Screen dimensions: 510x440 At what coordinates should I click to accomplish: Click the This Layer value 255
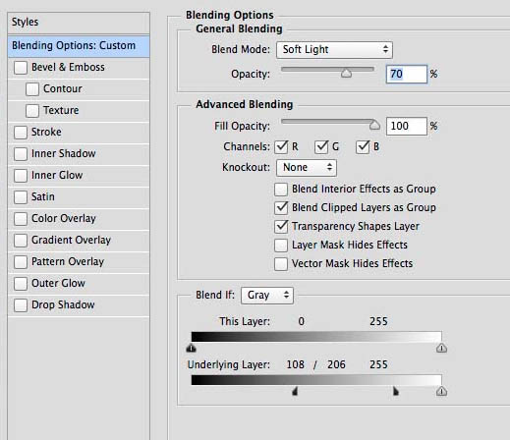pyautogui.click(x=378, y=321)
